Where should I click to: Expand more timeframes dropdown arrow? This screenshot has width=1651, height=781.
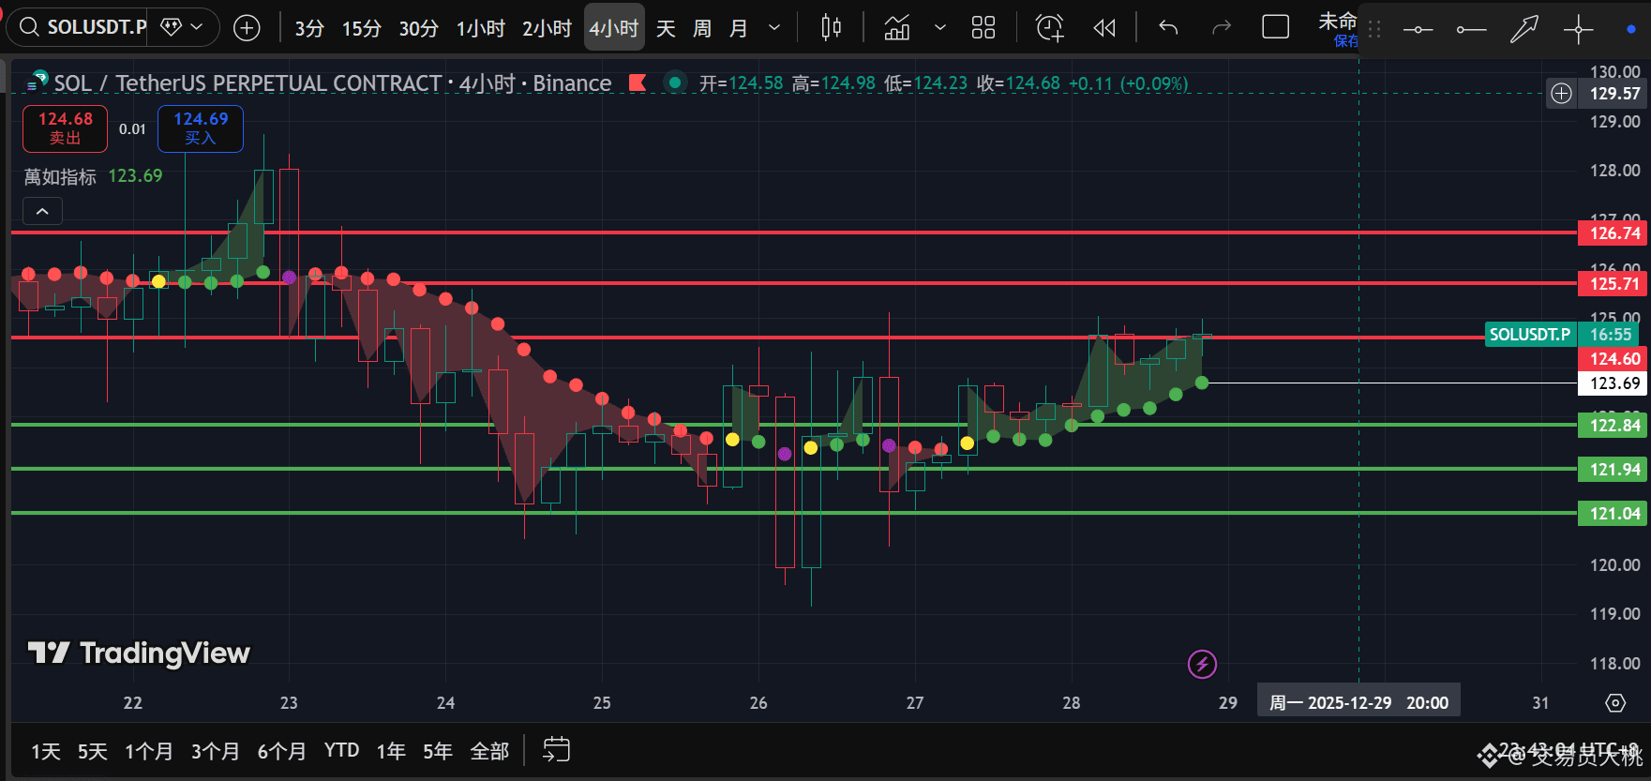click(774, 28)
